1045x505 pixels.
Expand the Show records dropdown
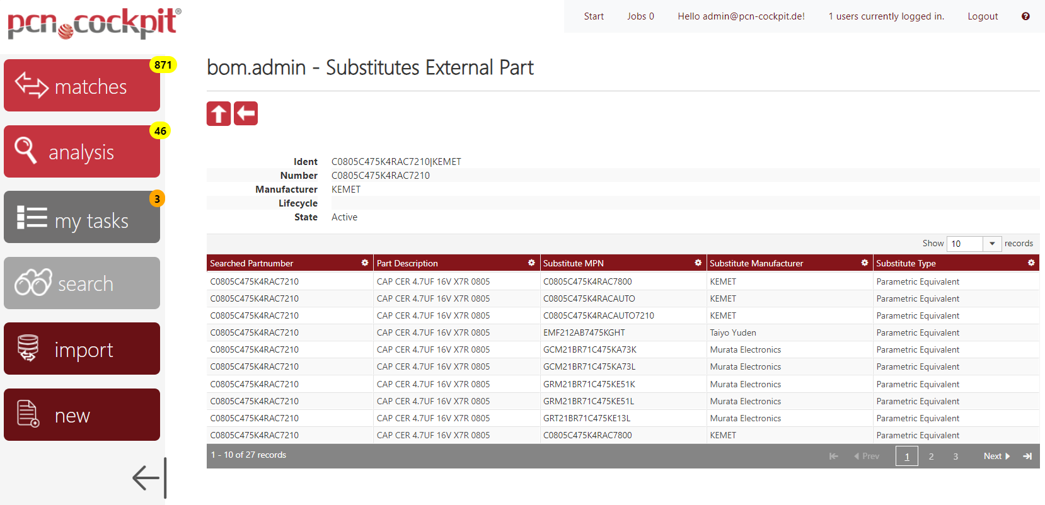991,244
